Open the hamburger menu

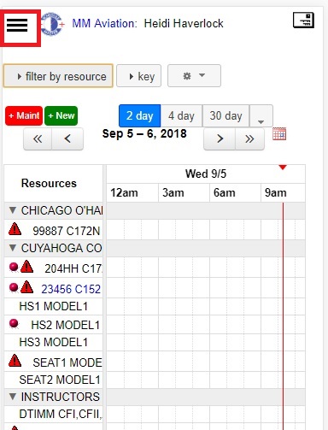coord(17,26)
